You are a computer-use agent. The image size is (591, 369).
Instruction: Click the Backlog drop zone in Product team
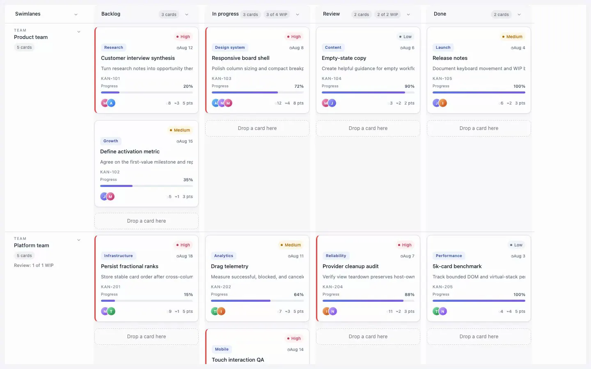pyautogui.click(x=147, y=221)
